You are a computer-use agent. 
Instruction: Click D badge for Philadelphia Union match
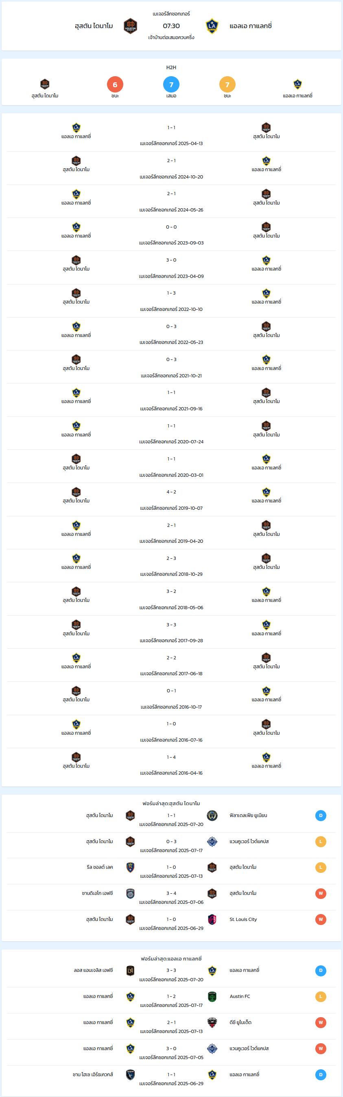321,815
